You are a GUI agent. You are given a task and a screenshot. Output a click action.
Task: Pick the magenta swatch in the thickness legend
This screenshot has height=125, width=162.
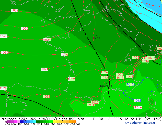coord(15,122)
